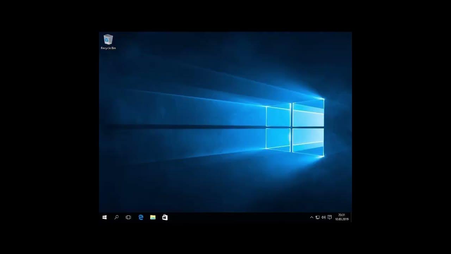Screen dimensions: 451x254
Task: Open the volume speaker tray icon
Action: pos(323,218)
